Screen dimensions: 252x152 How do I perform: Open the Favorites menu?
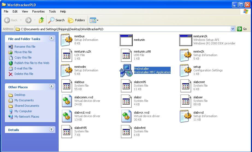click(x=38, y=11)
